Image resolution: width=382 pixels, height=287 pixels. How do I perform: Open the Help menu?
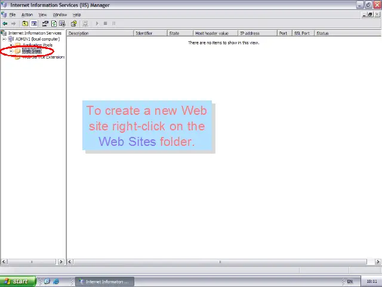point(77,14)
